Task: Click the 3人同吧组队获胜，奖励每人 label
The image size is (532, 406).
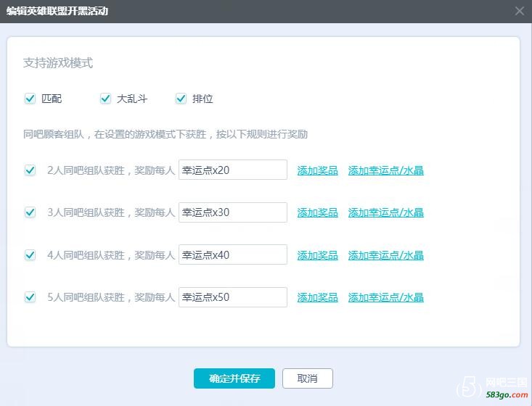Action: coord(111,212)
